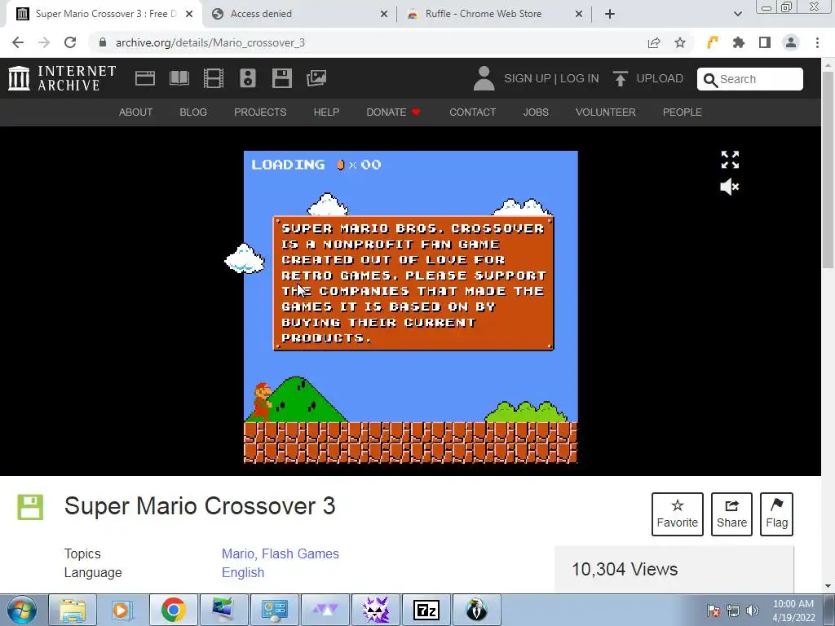
Task: Open the Audio speaker icon
Action: [248, 78]
